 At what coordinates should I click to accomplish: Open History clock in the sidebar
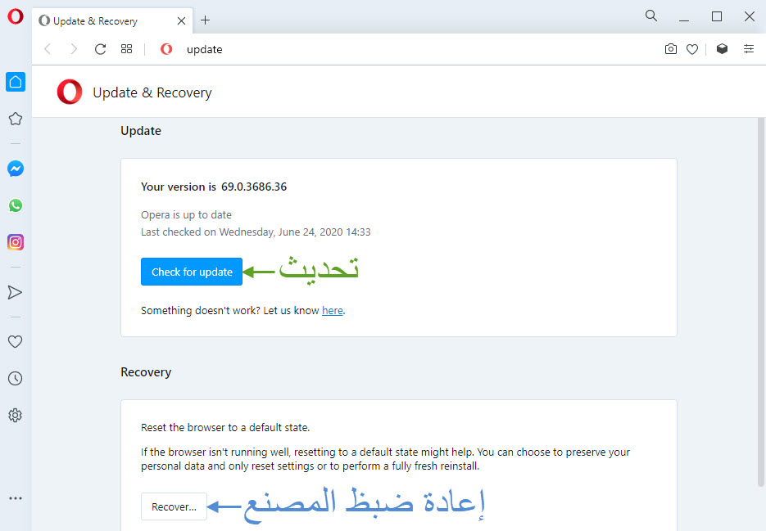point(15,378)
